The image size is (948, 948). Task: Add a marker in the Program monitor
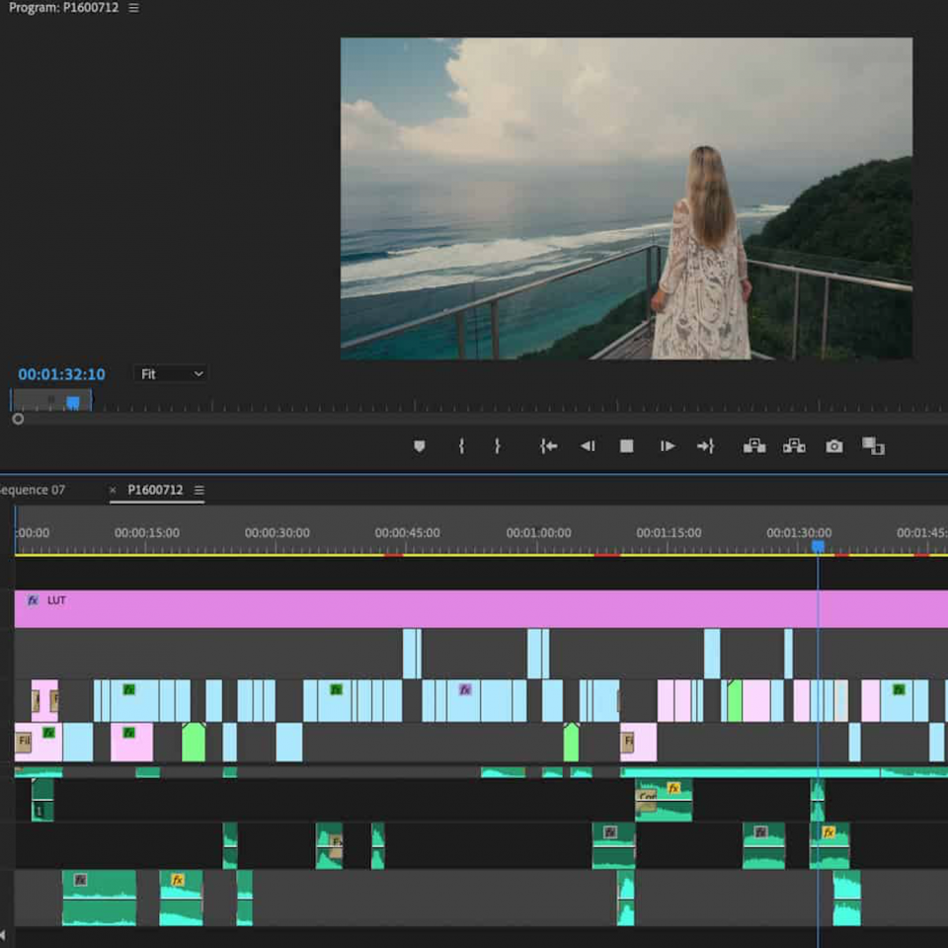(x=419, y=446)
